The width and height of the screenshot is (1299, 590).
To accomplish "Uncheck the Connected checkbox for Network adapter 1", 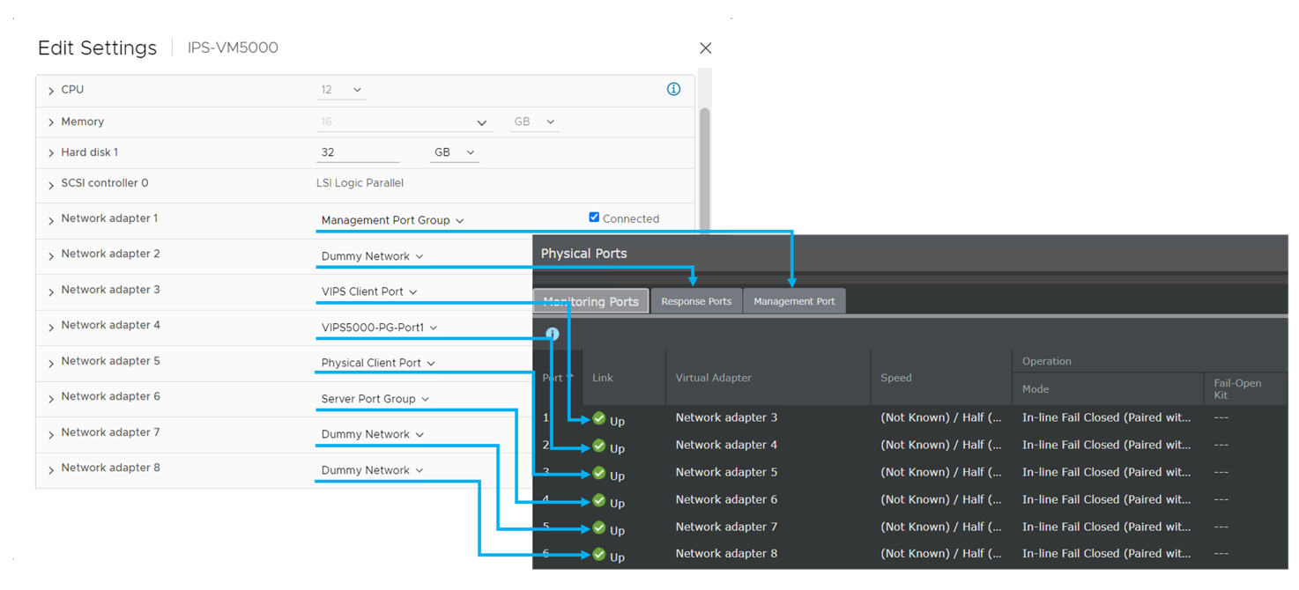I will coord(594,218).
